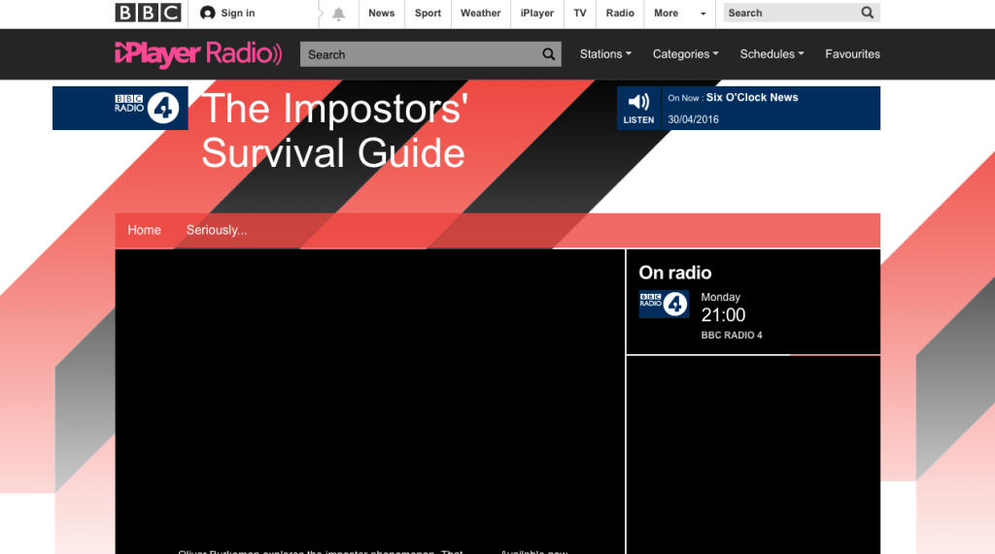Click Monday 21:00 broadcast time

[x=723, y=309]
